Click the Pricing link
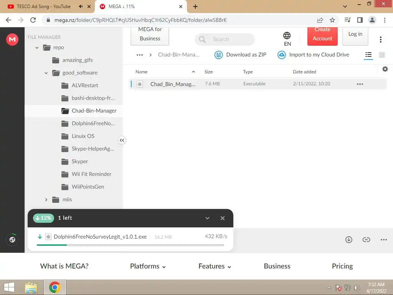Screen dimensions: 393x295 [342, 266]
